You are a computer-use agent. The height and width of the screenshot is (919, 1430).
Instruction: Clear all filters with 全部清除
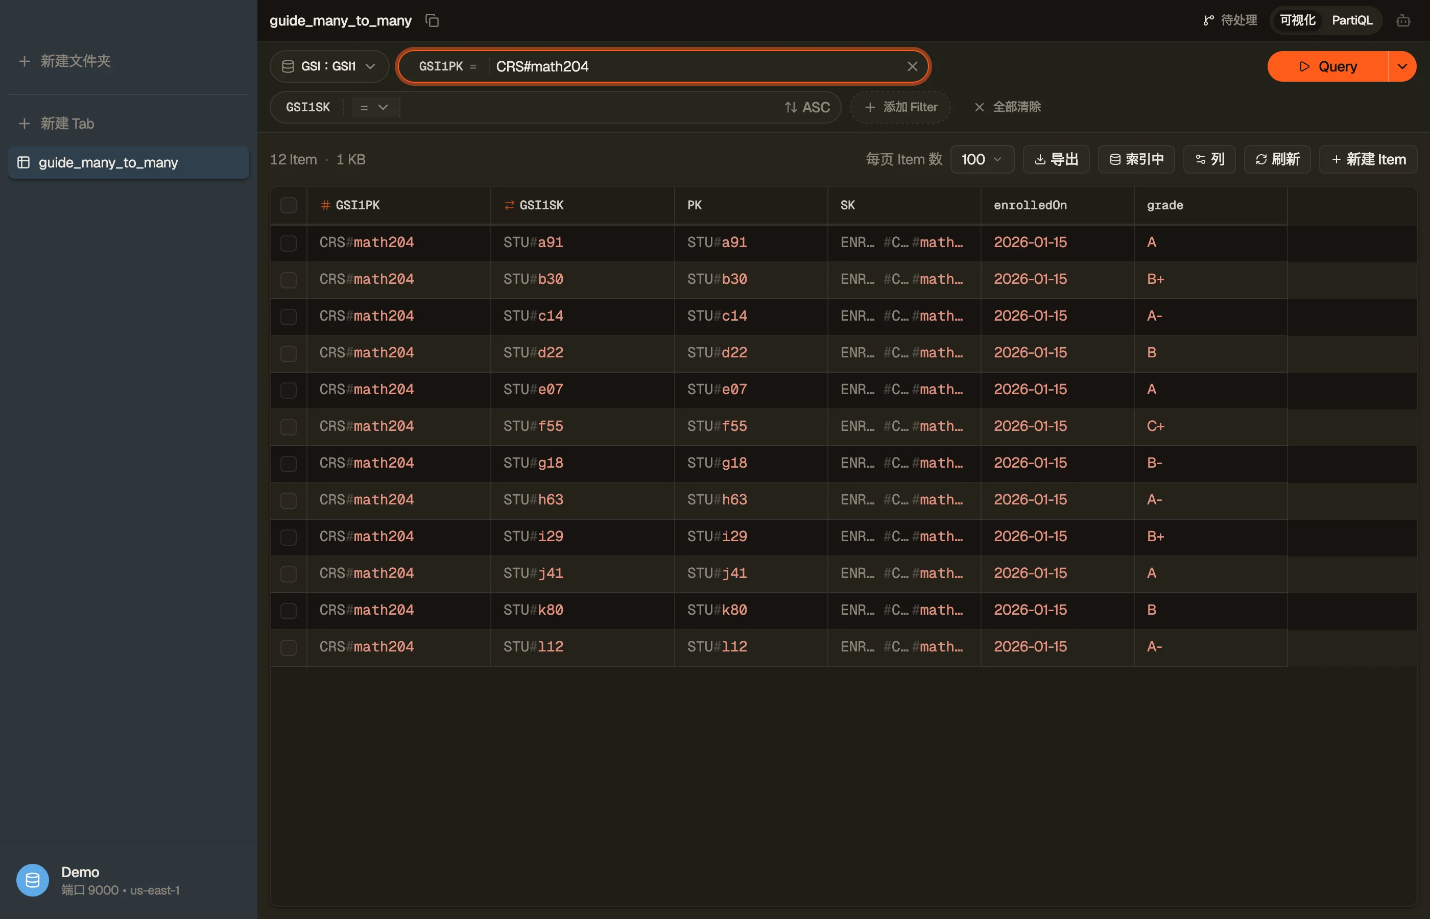[x=1008, y=107]
